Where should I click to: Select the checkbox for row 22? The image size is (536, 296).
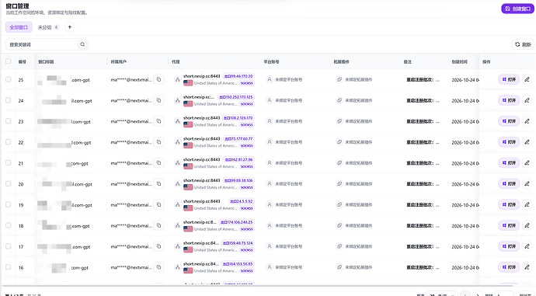(9, 142)
